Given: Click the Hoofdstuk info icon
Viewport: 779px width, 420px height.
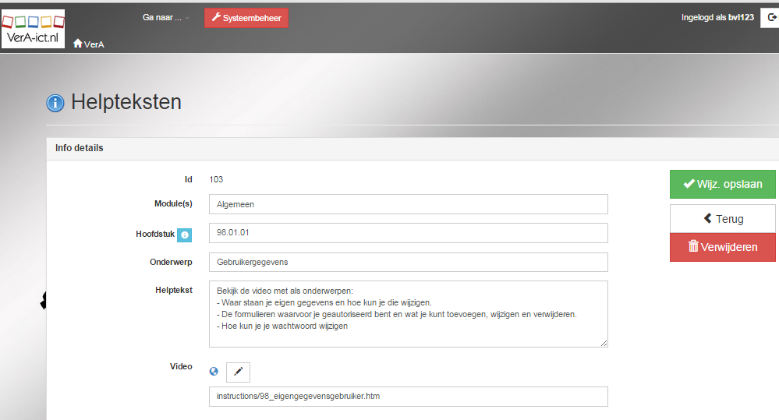Looking at the screenshot, I should coord(184,235).
